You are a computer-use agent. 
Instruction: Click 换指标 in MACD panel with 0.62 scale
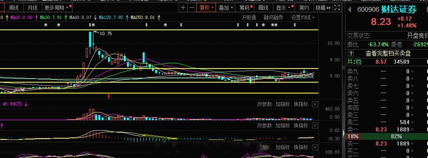(301, 125)
